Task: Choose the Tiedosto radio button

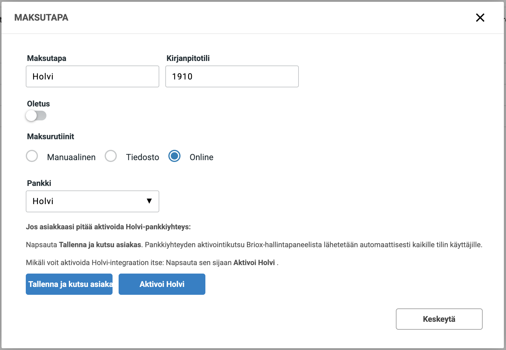Action: (111, 156)
